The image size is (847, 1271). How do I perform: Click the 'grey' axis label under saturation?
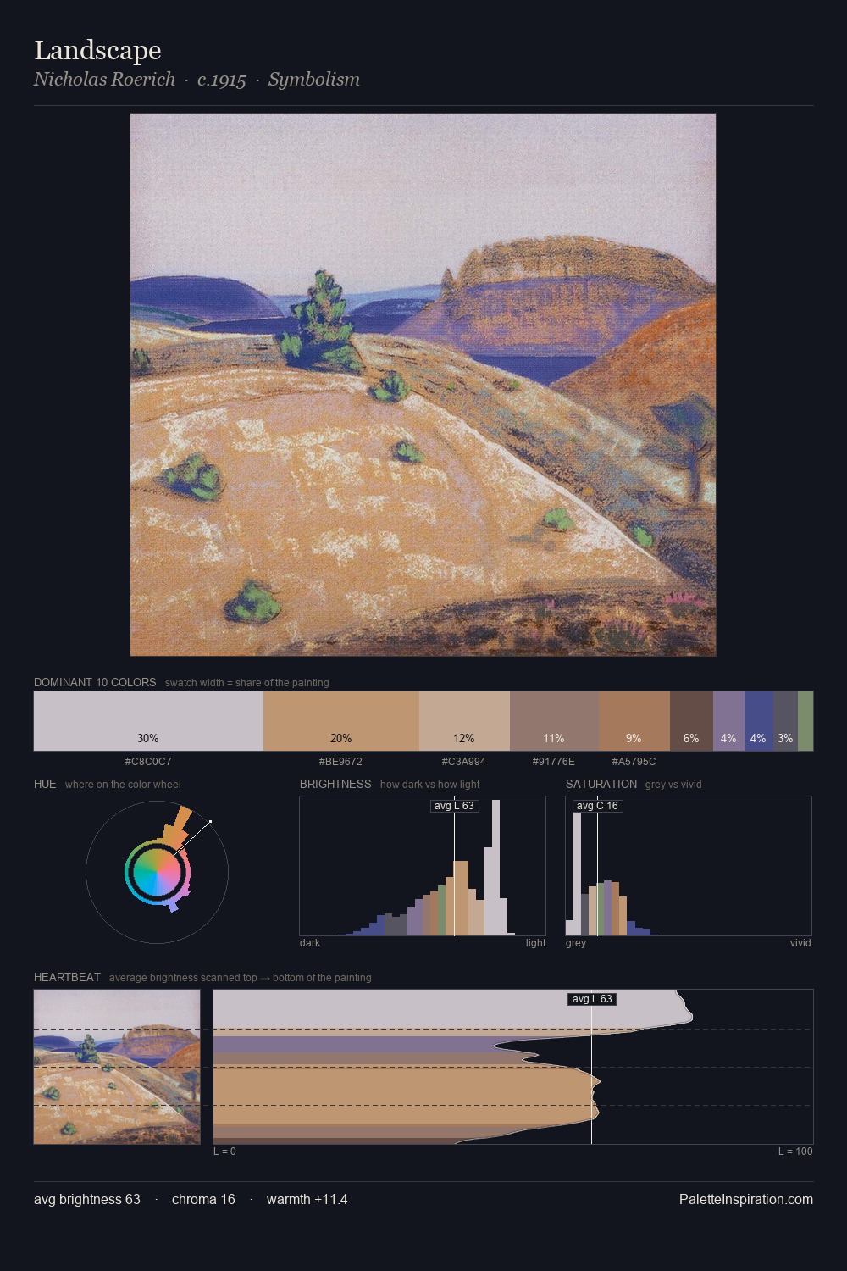coord(576,943)
